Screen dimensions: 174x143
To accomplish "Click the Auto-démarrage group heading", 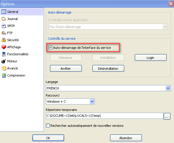I will (x=60, y=12).
